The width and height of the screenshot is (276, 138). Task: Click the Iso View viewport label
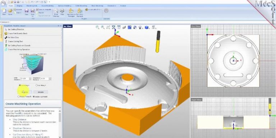point(68,26)
